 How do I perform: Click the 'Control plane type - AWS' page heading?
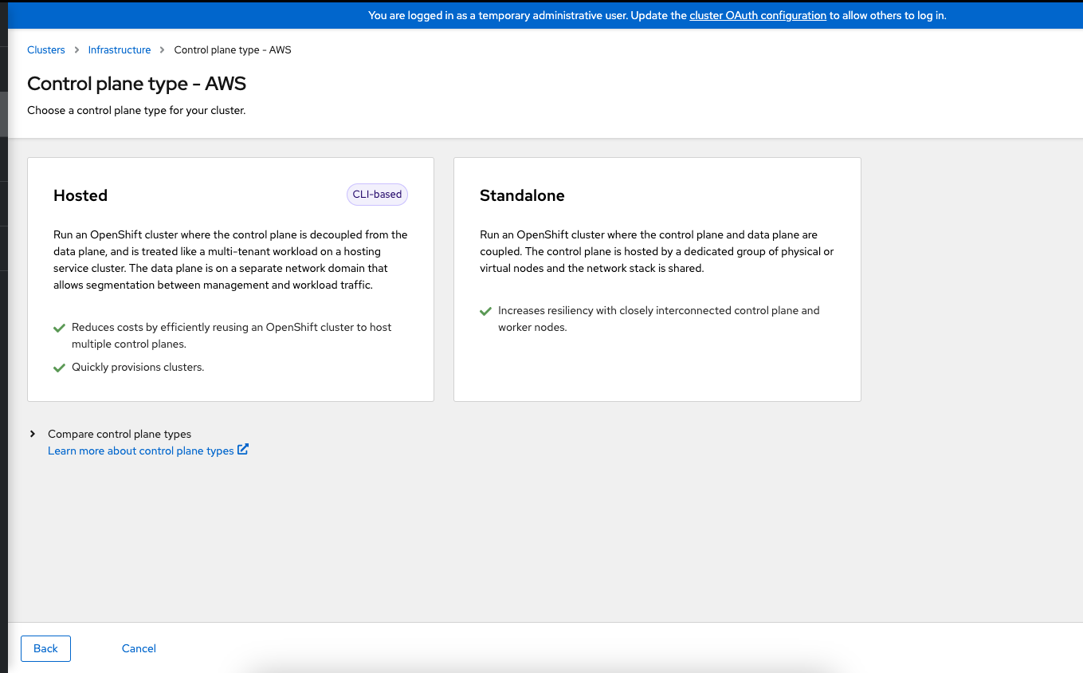pos(137,83)
